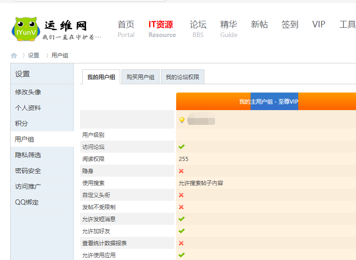
Task: Open 访问推广 in sidebar
Action: tap(28, 186)
